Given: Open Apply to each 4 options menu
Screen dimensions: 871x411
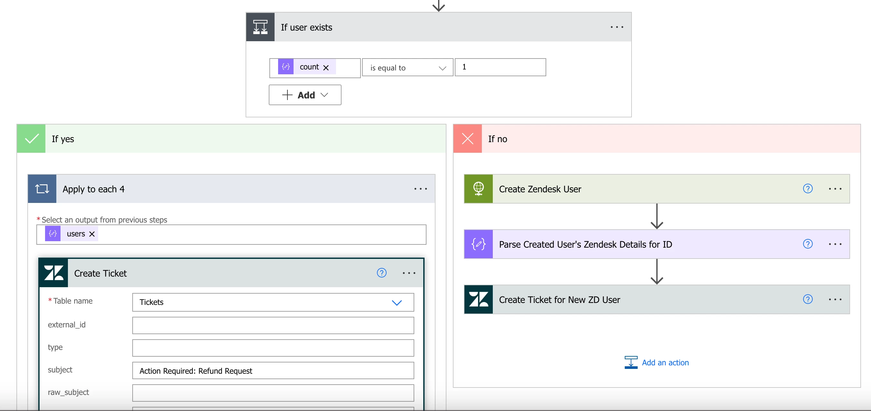Looking at the screenshot, I should point(420,189).
